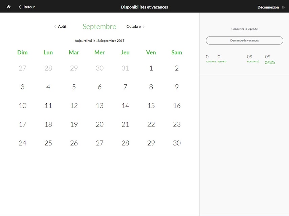
Task: Select September 17 in calendar
Action: pos(22,124)
